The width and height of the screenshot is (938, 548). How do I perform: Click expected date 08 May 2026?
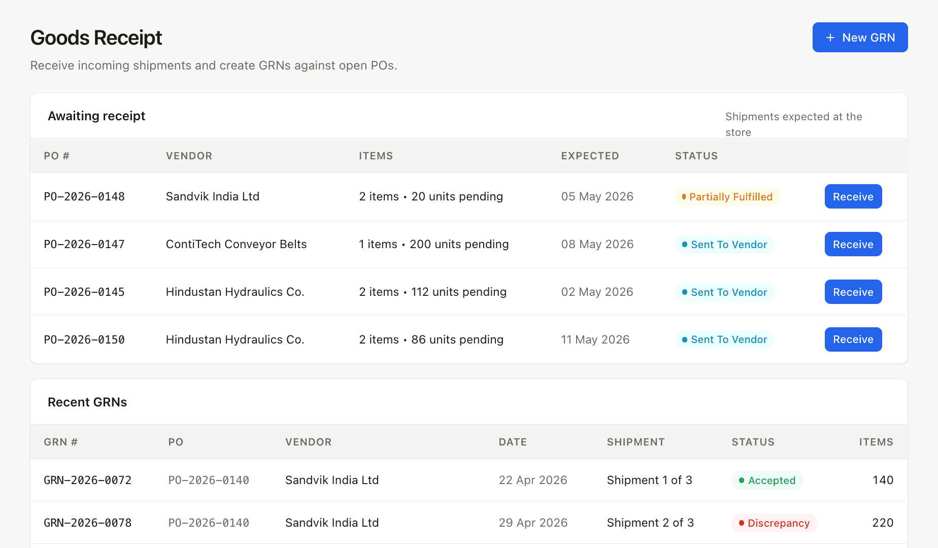597,244
